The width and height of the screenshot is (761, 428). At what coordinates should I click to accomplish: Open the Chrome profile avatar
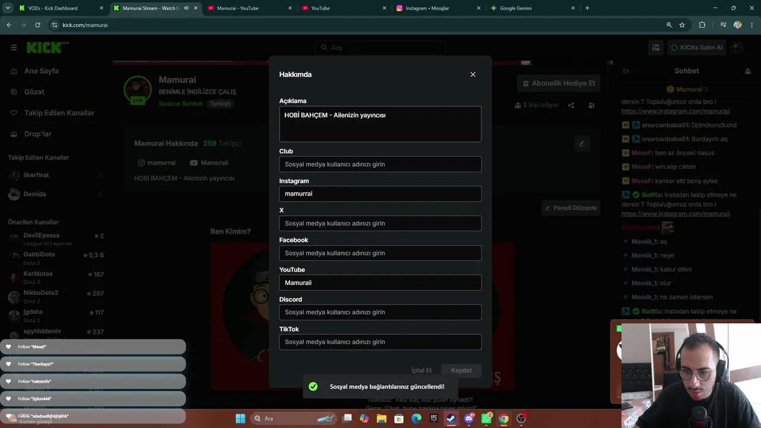click(x=738, y=25)
